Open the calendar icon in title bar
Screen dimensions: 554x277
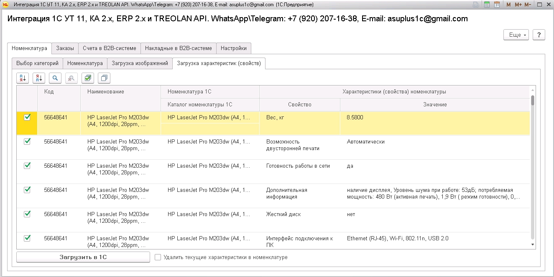497,5
